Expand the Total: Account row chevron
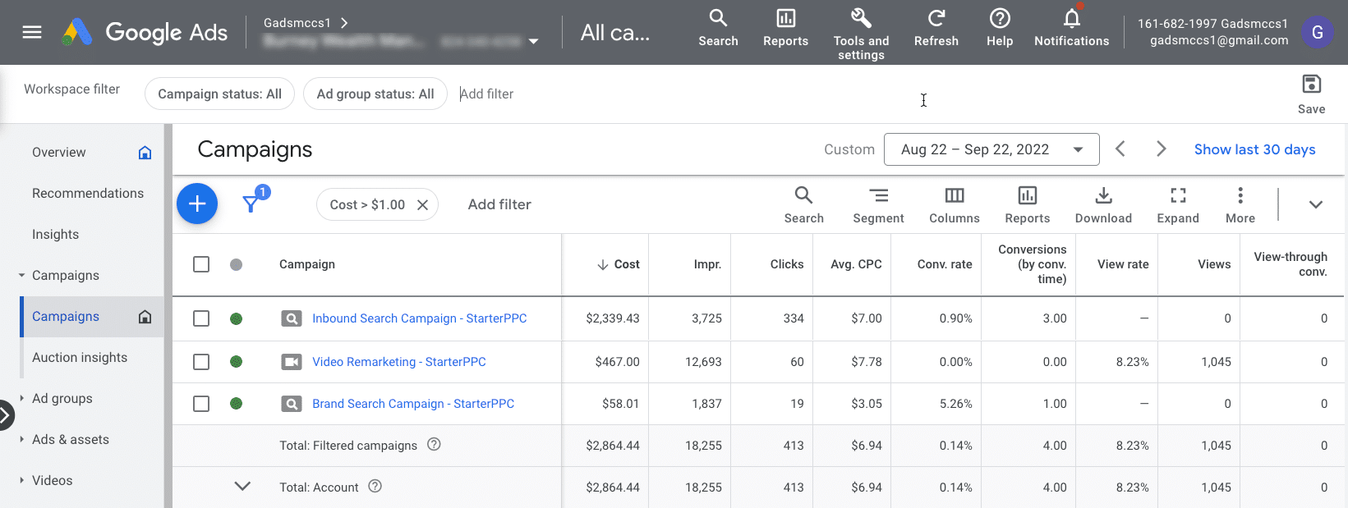Viewport: 1348px width, 508px height. (x=242, y=486)
